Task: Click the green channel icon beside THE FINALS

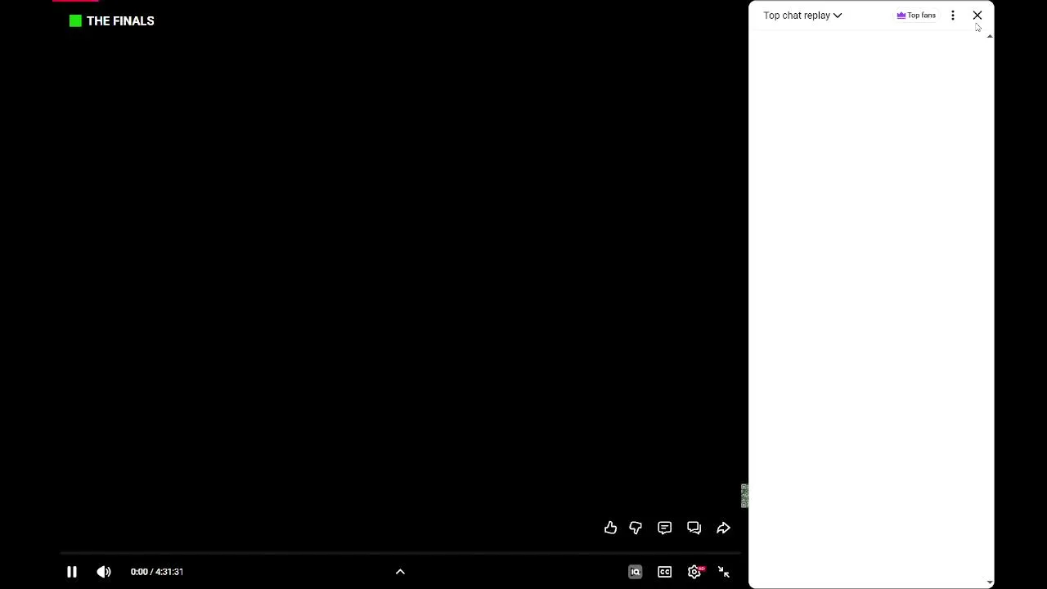Action: [75, 21]
